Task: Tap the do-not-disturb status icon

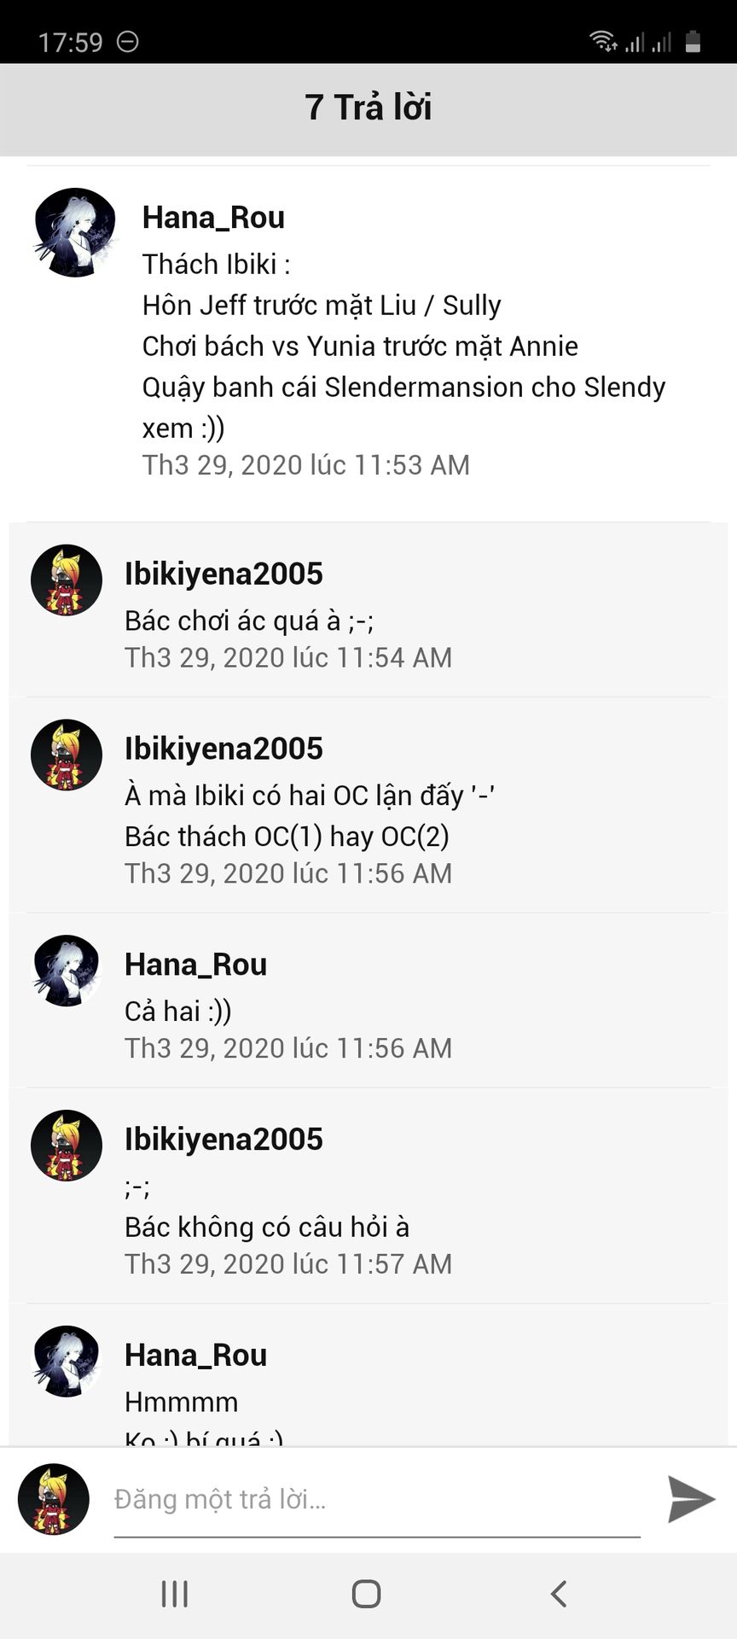Action: [x=128, y=41]
